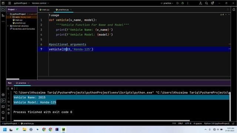This screenshot has width=237, height=133.
Task: Collapse pythonProject root folder
Action: [8, 14]
